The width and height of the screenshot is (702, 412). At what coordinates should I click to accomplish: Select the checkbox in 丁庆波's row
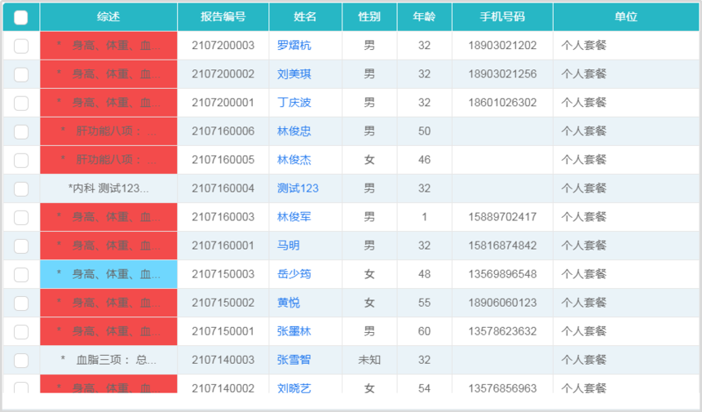pyautogui.click(x=21, y=103)
